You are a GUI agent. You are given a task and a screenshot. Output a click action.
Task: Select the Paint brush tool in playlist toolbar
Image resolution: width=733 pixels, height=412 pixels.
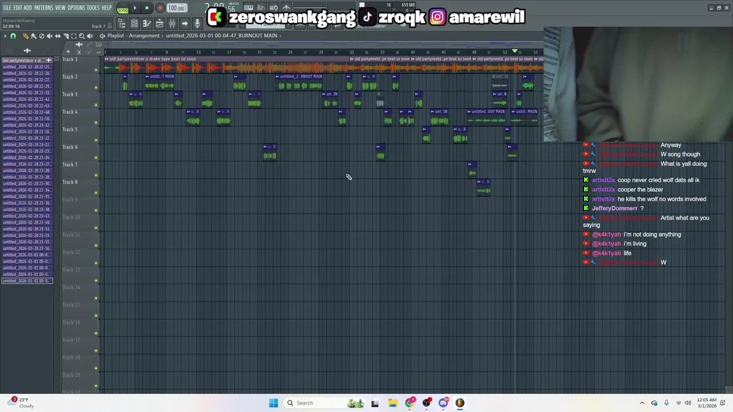pos(33,36)
